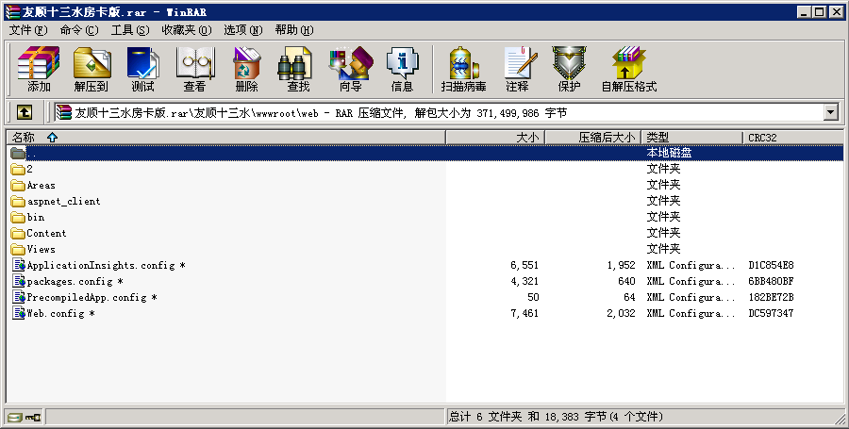Image resolution: width=849 pixels, height=429 pixels.
Task: Open the 工具 (Tools) menu
Action: pyautogui.click(x=129, y=30)
